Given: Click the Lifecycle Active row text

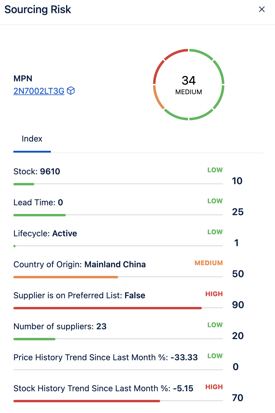Looking at the screenshot, I should [x=45, y=233].
